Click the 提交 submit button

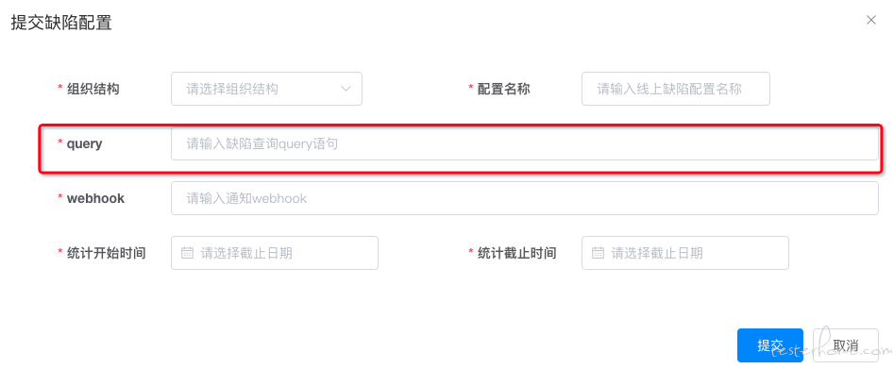click(769, 345)
